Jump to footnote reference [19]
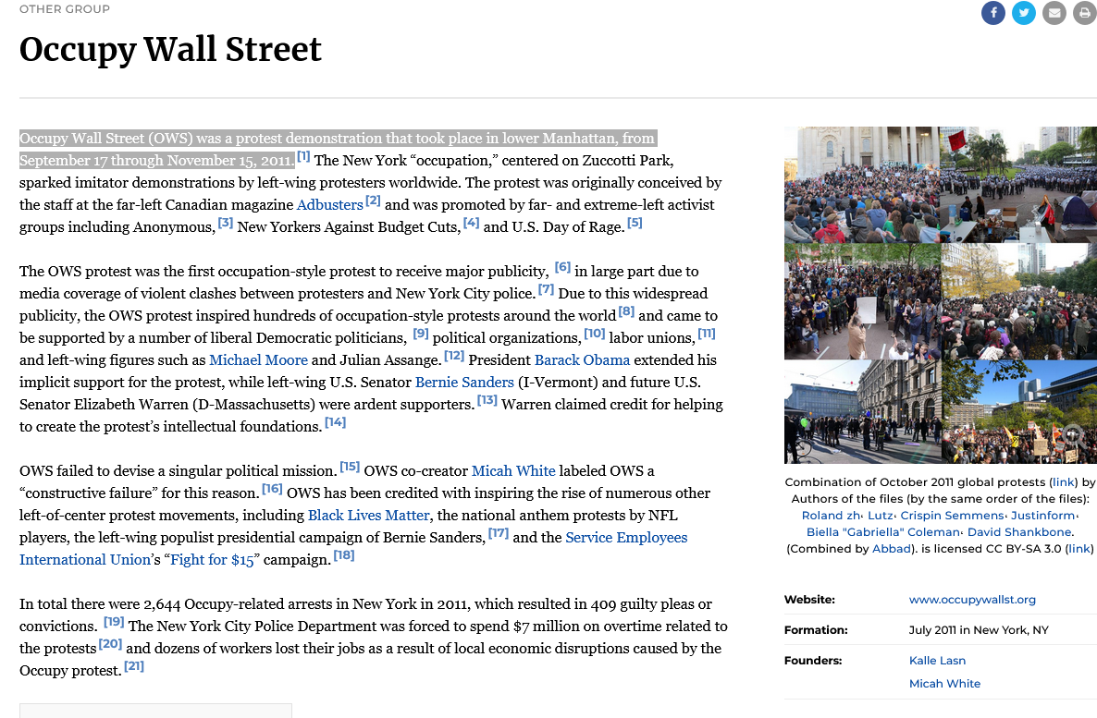1097x718 pixels. point(114,622)
